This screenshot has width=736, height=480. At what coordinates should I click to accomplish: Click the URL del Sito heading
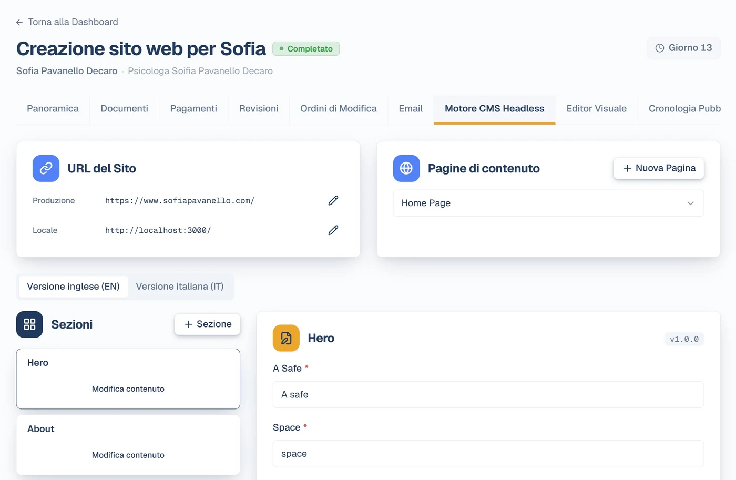point(102,168)
